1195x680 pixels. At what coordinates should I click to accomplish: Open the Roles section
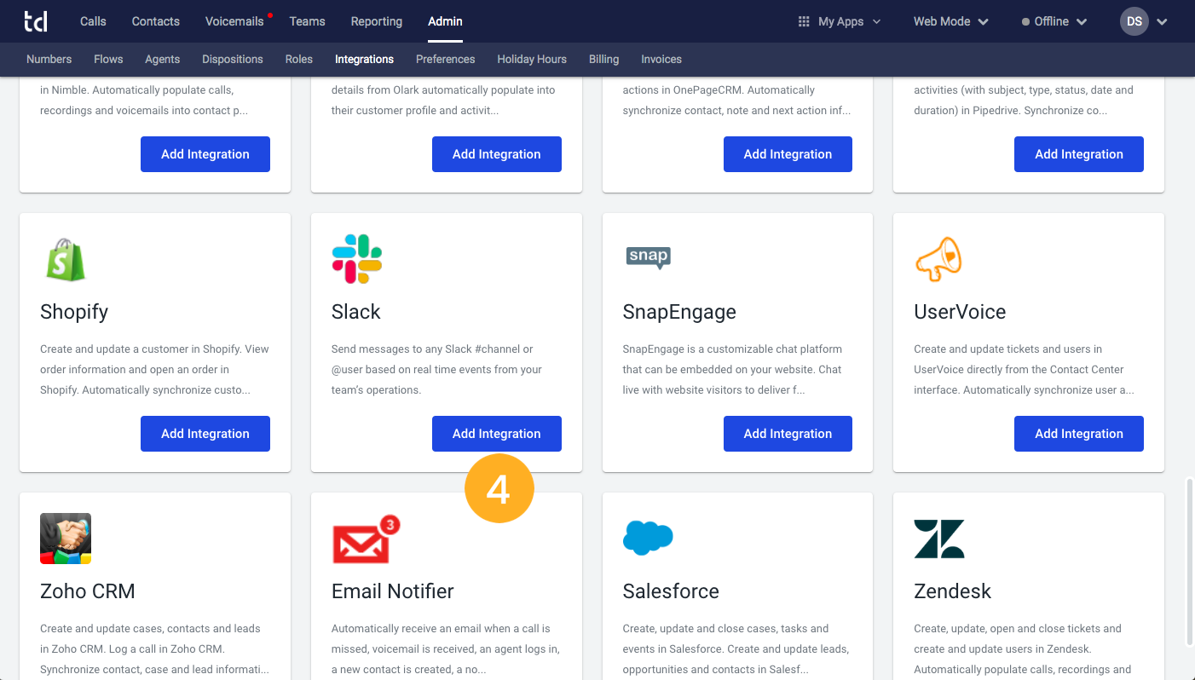pyautogui.click(x=299, y=60)
